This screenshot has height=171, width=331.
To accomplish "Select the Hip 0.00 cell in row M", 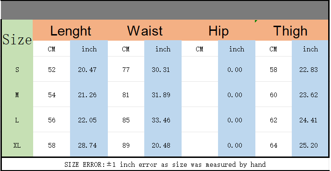I will (237, 94).
